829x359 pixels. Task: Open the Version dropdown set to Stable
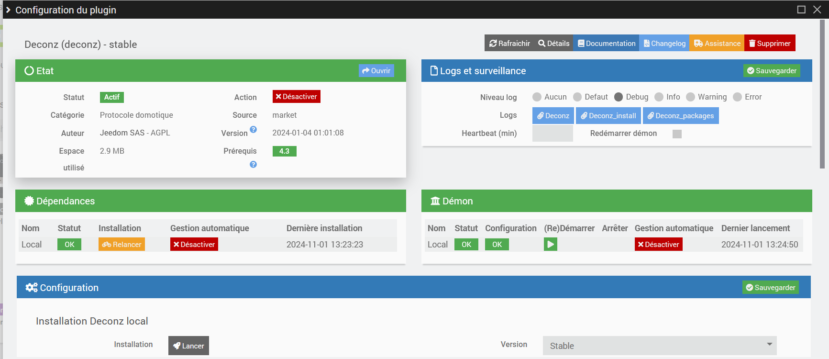pos(660,346)
